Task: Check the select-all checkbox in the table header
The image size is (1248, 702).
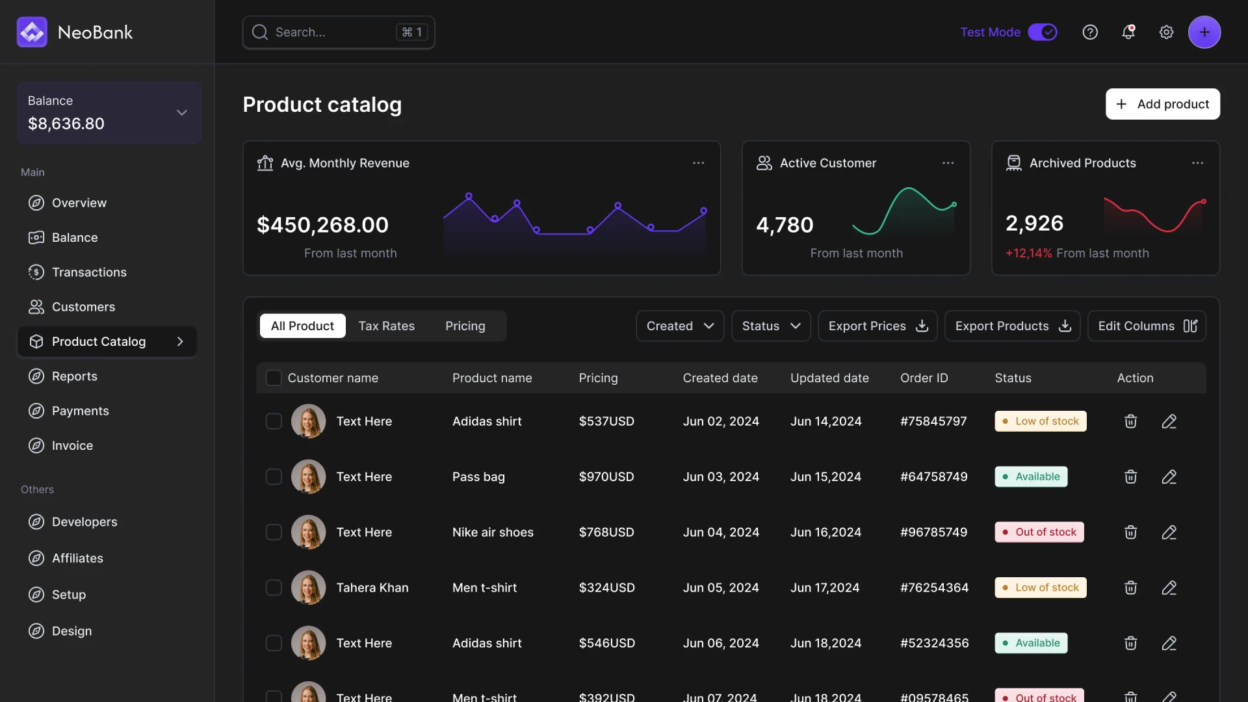Action: pyautogui.click(x=274, y=378)
